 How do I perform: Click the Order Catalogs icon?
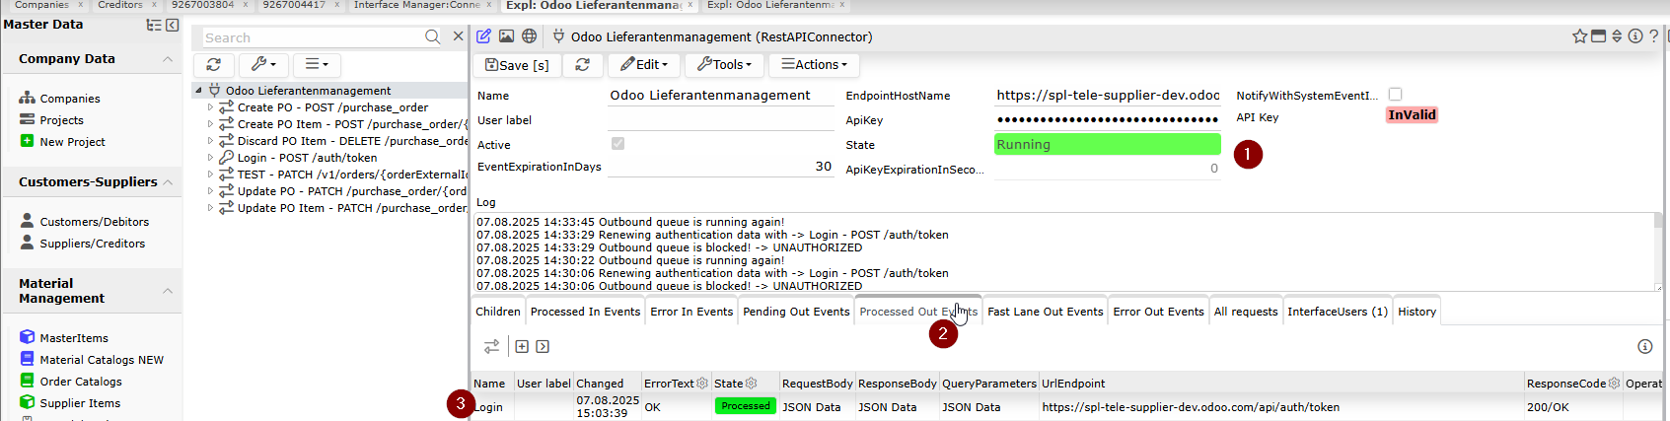(28, 381)
